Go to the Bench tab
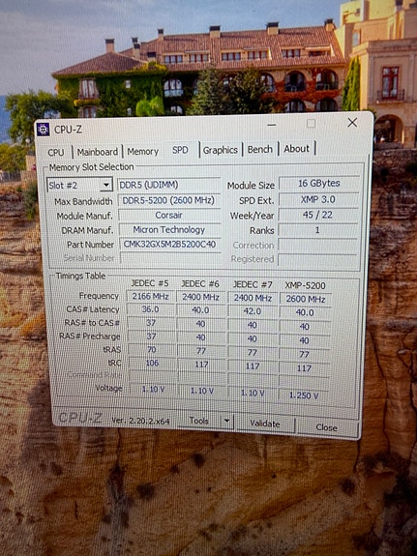417x556 pixels. point(260,149)
